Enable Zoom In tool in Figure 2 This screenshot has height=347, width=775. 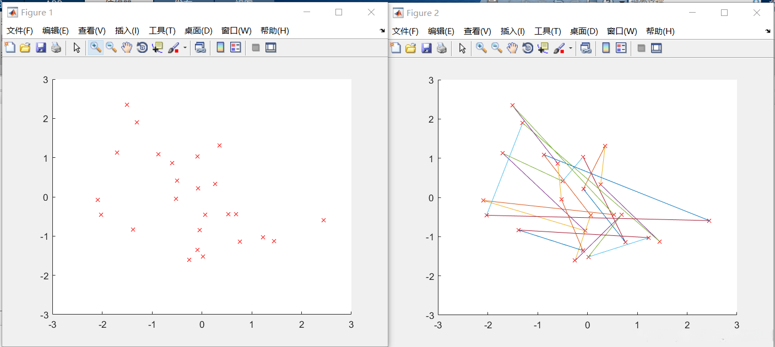(481, 48)
